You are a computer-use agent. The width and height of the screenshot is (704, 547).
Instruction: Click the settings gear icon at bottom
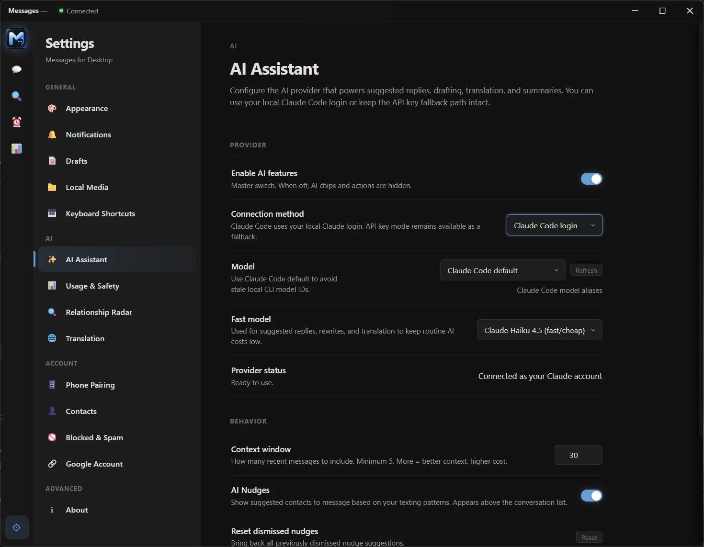tap(17, 527)
